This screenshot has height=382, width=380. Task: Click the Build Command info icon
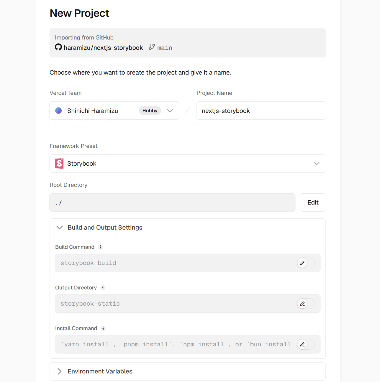coord(101,247)
